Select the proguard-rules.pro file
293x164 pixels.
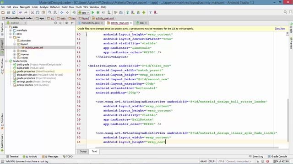click(x=38, y=75)
